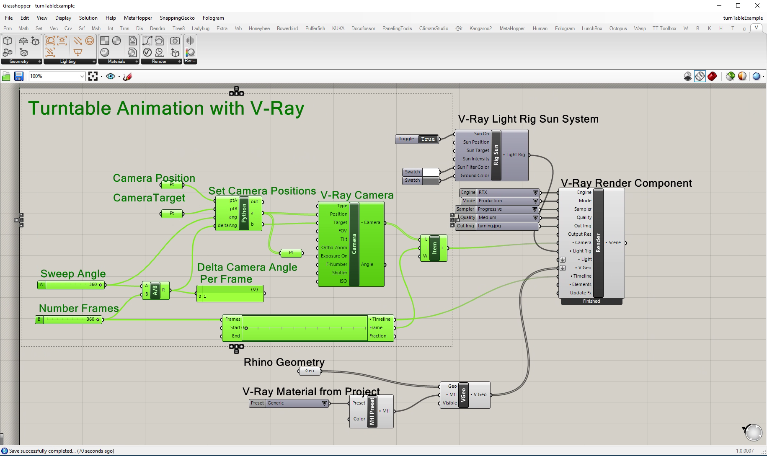This screenshot has width=767, height=456.
Task: Click the multiple cubes geometry icon
Action: pyautogui.click(x=8, y=52)
